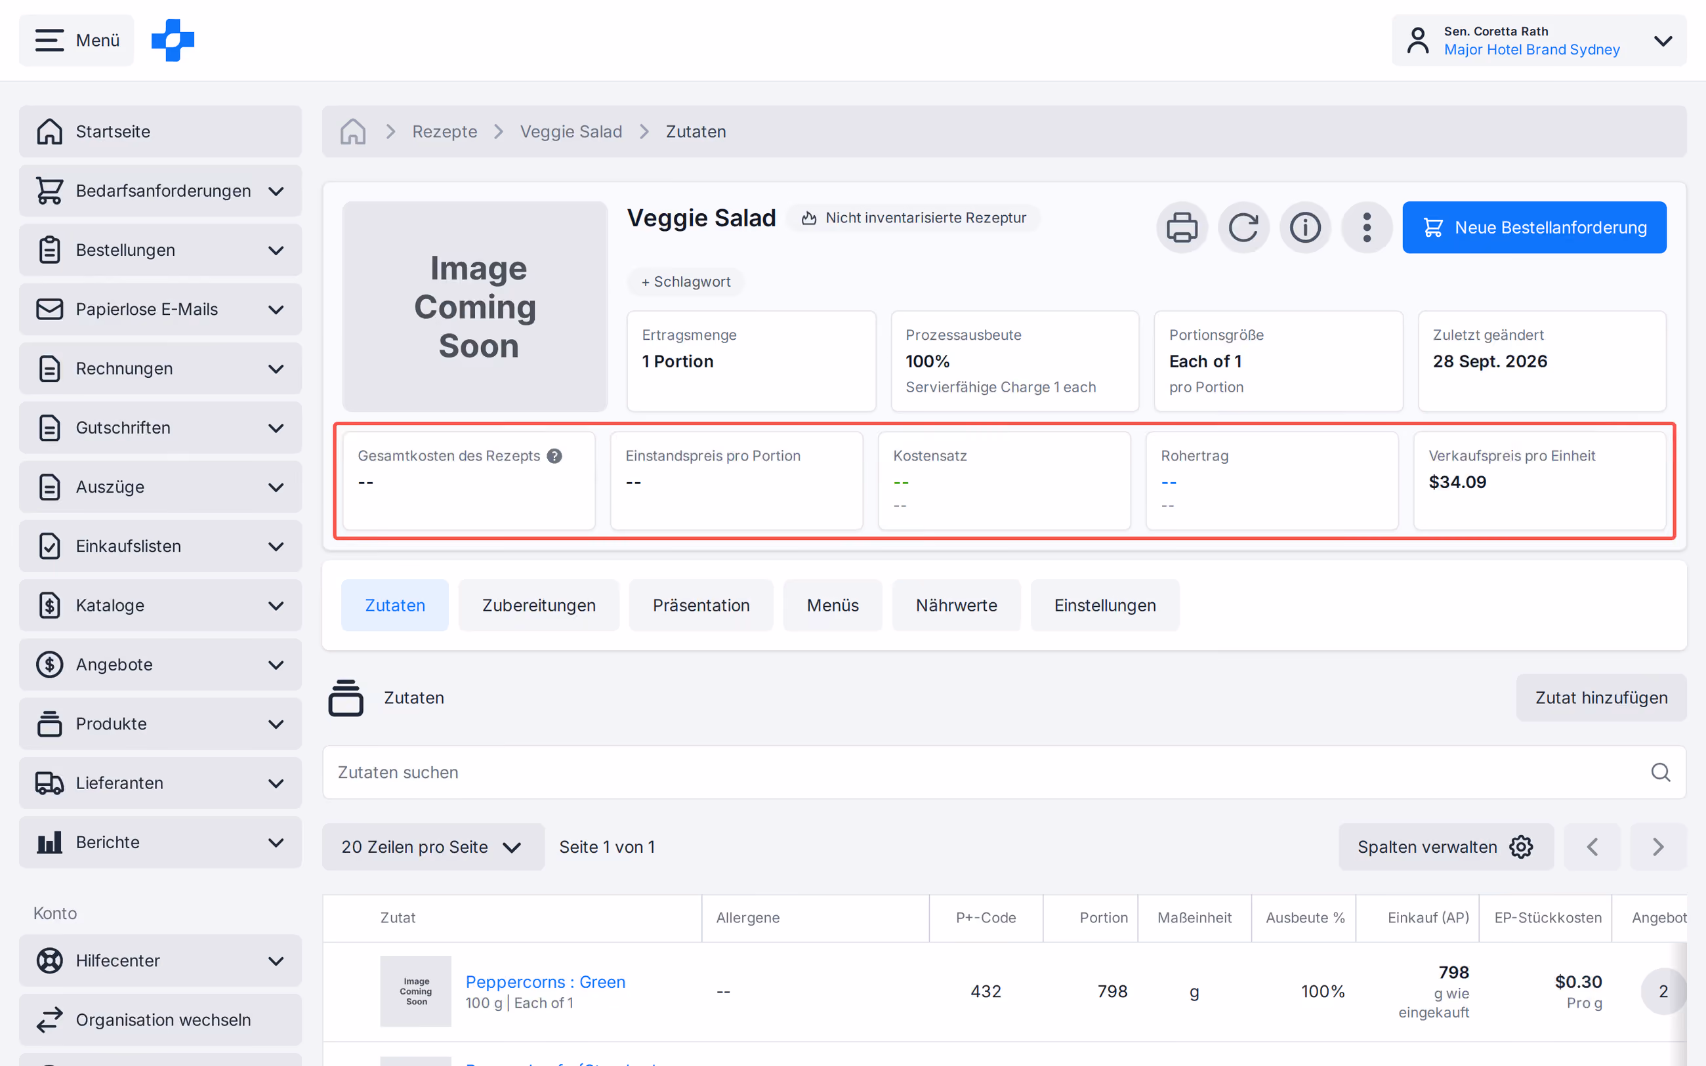Click the app logo in header

click(173, 40)
